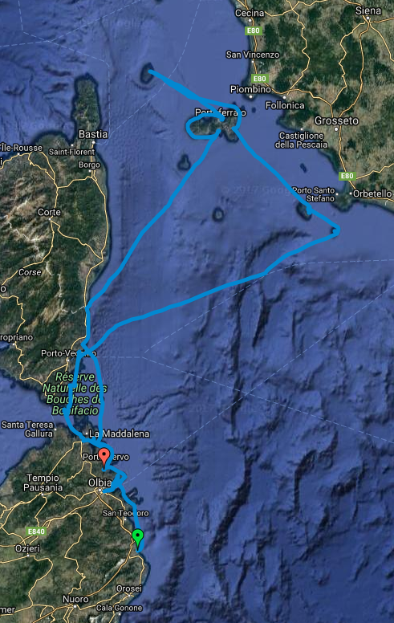Click the E840 road badge near Ozieri
Viewport: 394px width, 623px height.
(x=37, y=531)
